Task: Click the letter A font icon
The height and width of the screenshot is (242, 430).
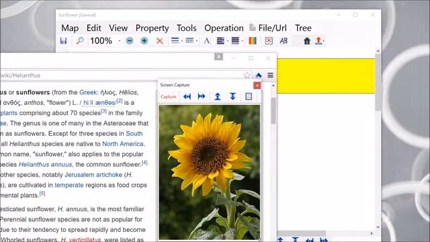Action: pos(206,41)
